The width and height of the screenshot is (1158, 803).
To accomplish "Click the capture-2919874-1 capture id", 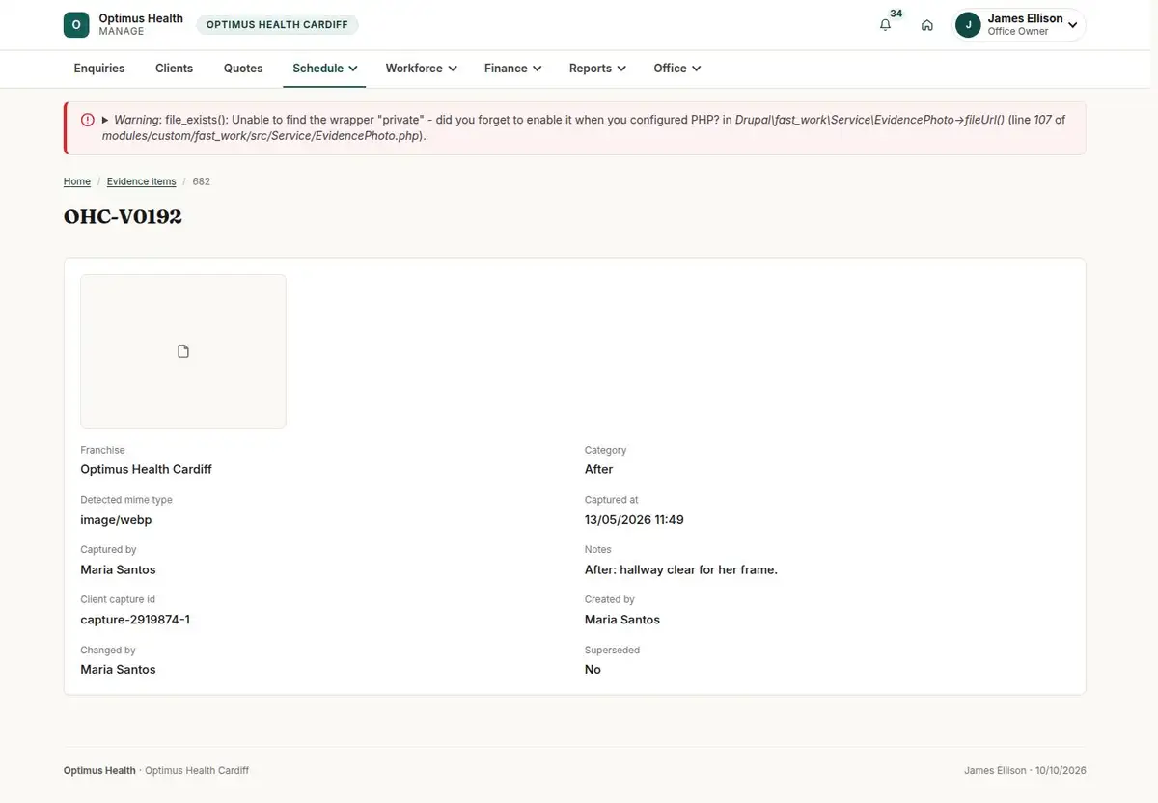I will pyautogui.click(x=135, y=620).
